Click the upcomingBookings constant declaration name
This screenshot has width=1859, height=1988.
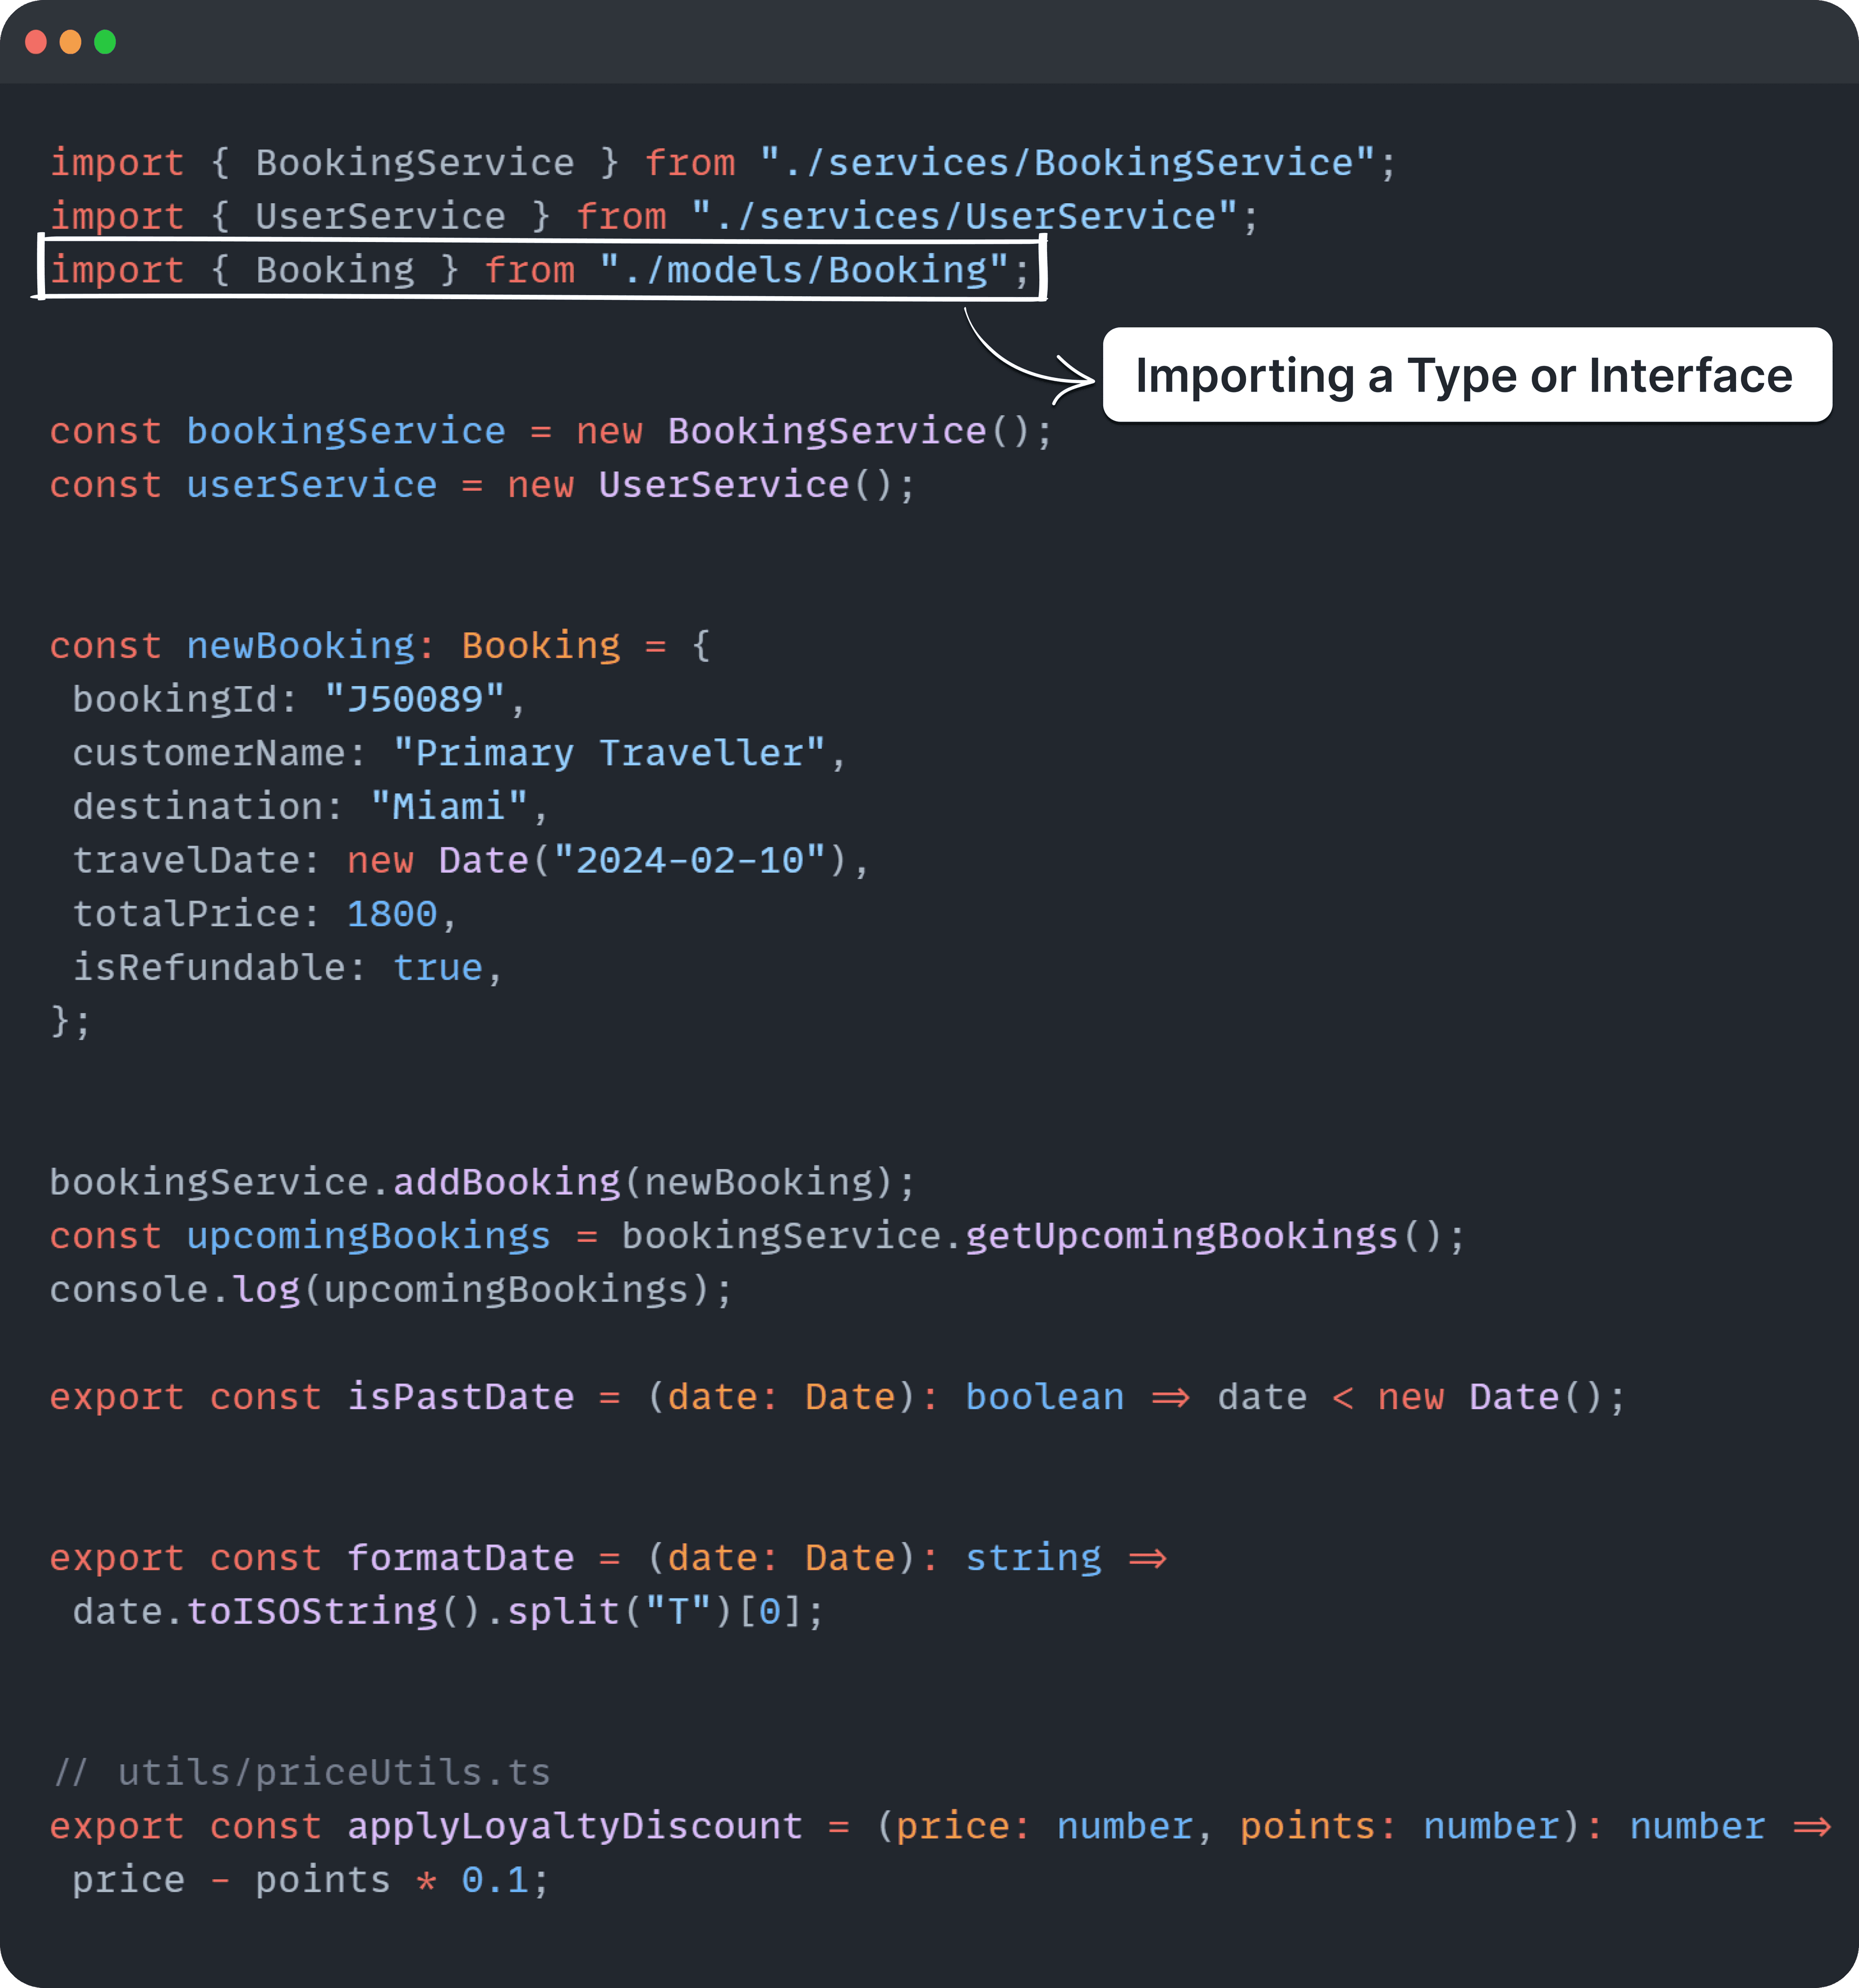pyautogui.click(x=369, y=1237)
